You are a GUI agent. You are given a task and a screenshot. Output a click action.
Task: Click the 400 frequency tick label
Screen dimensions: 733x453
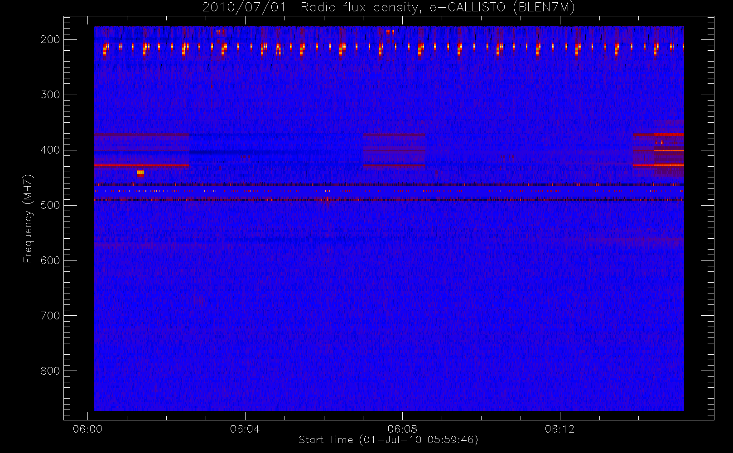click(50, 150)
